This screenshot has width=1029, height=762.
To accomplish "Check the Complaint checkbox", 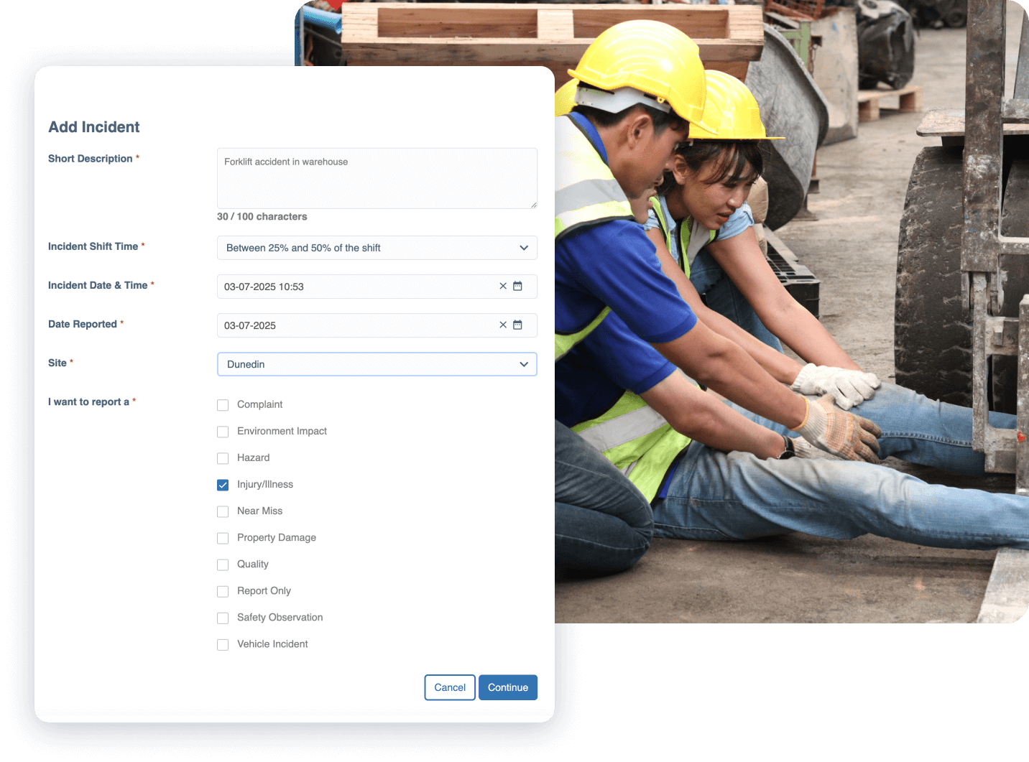I will (x=223, y=405).
